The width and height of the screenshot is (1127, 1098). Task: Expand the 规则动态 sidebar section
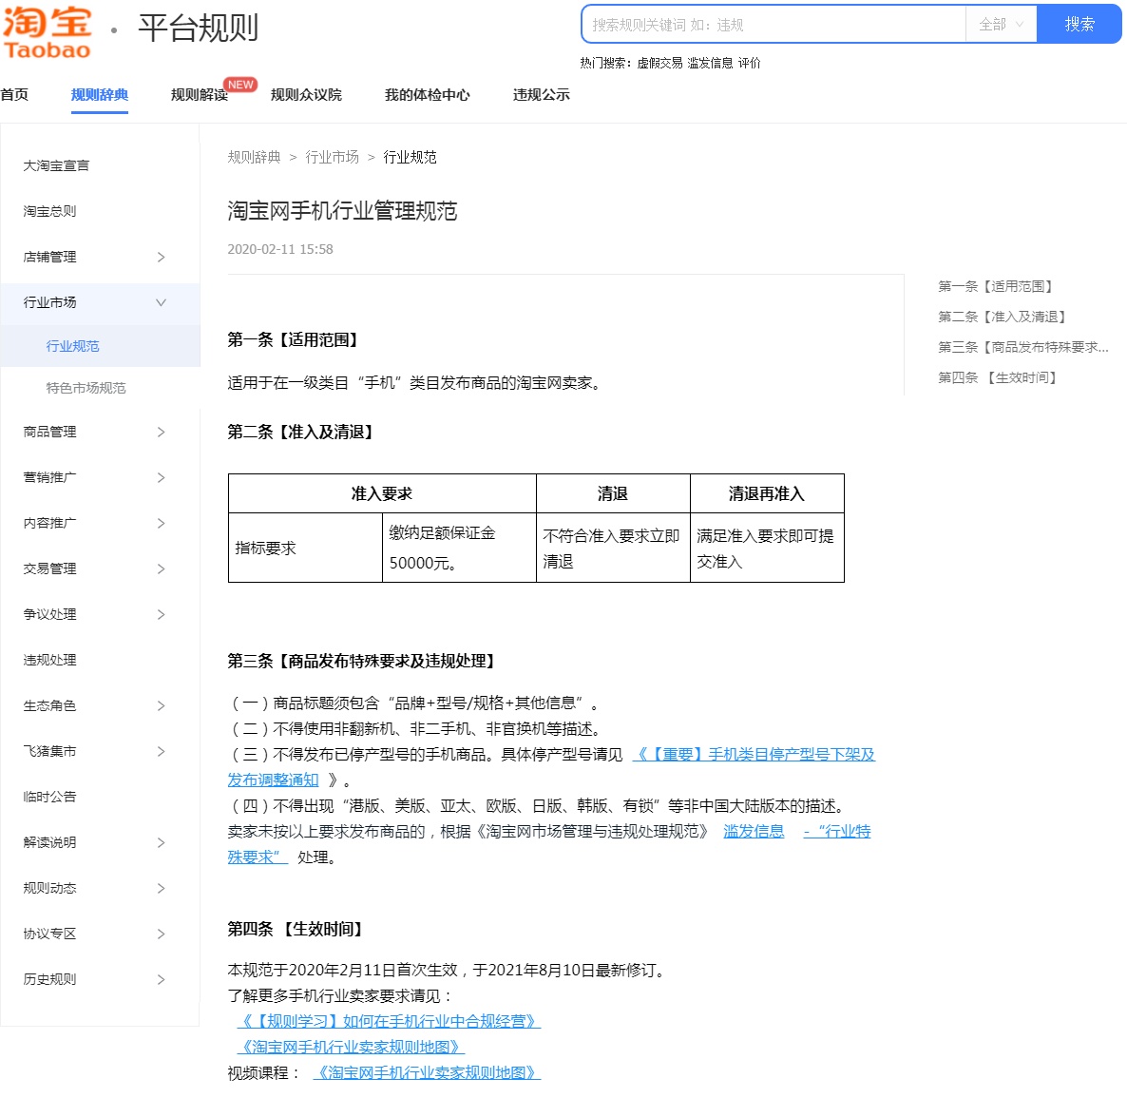100,888
